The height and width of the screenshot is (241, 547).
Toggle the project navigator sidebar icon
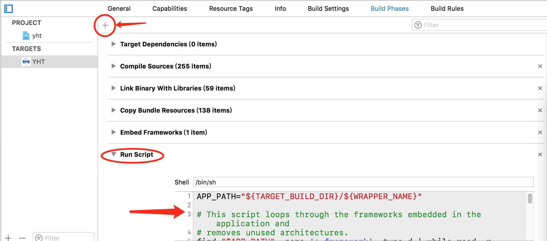tap(9, 9)
